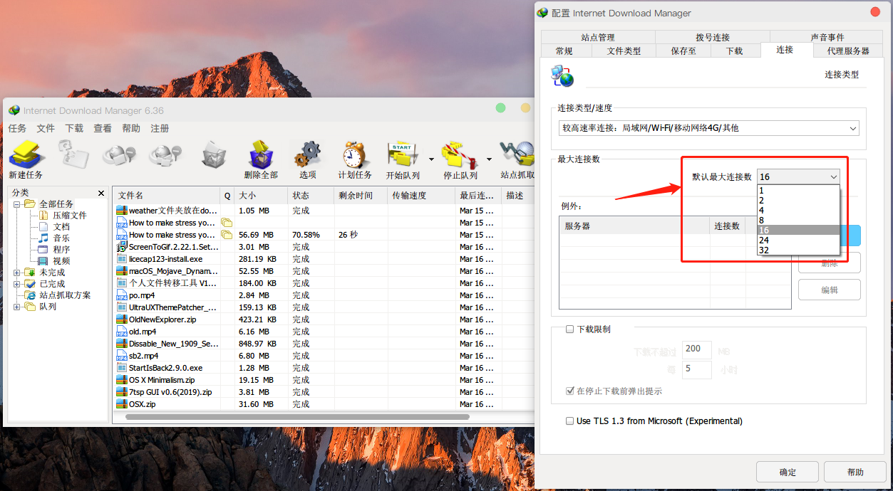Open the 计划任务 clock icon
Viewport: 893px width, 491px height.
354,154
